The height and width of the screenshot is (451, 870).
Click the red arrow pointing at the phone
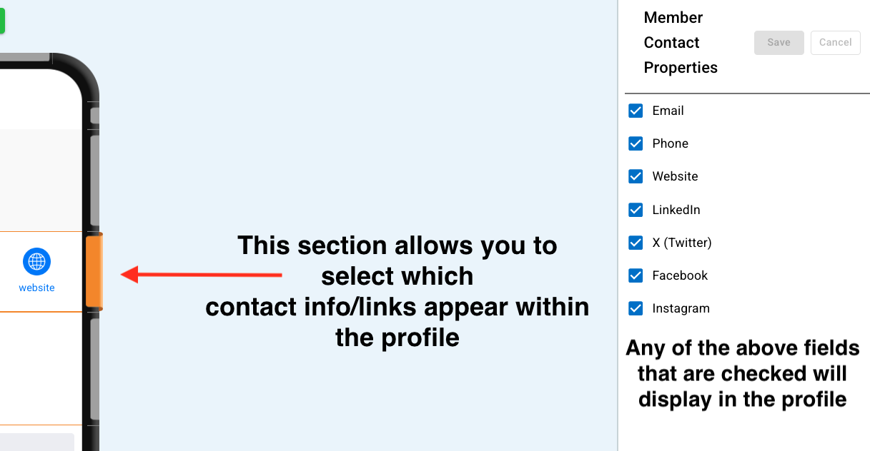(x=202, y=274)
